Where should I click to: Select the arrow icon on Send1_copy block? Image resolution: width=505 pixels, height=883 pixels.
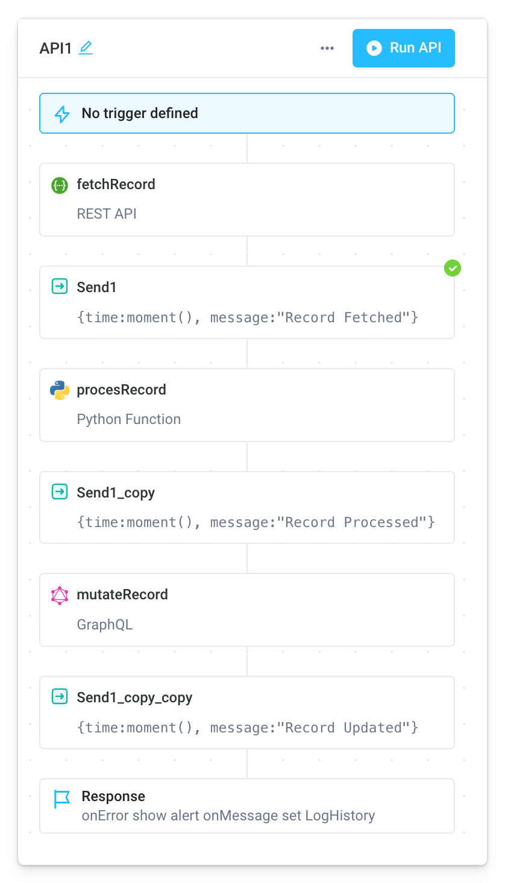60,492
